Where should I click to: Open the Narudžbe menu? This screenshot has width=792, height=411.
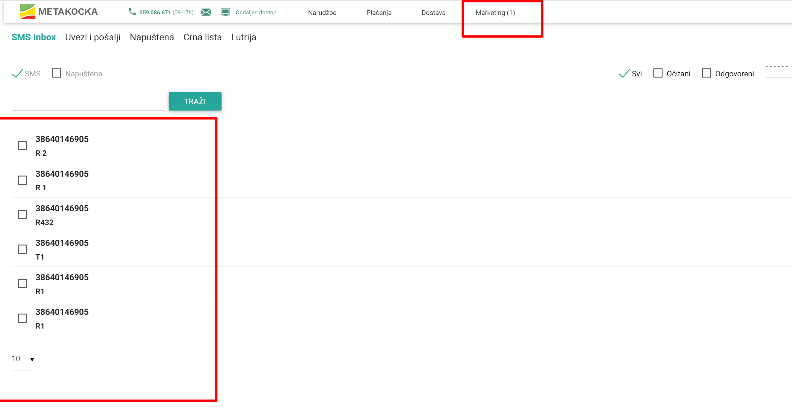(x=322, y=13)
